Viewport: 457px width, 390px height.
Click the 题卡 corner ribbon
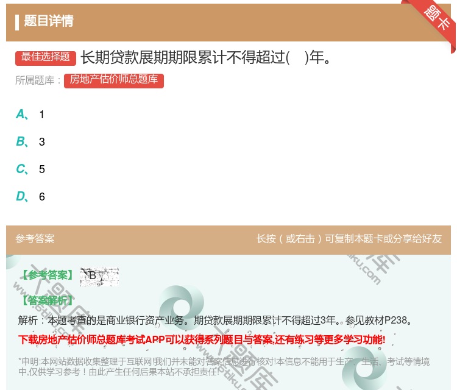tap(436, 18)
